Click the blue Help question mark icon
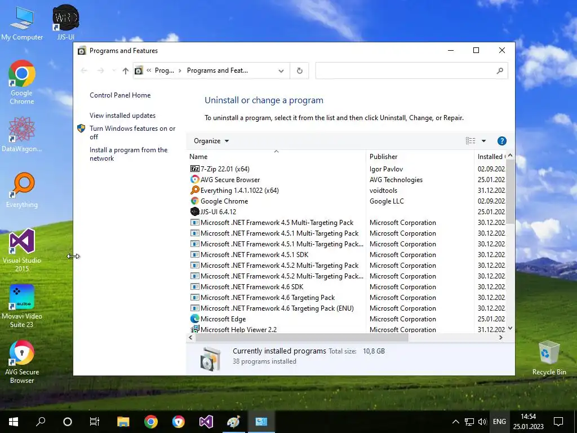 click(x=502, y=141)
